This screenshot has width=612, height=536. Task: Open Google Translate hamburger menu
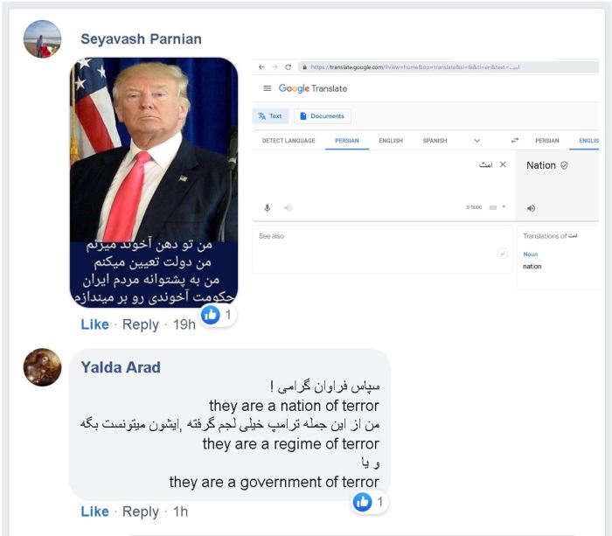pyautogui.click(x=267, y=88)
